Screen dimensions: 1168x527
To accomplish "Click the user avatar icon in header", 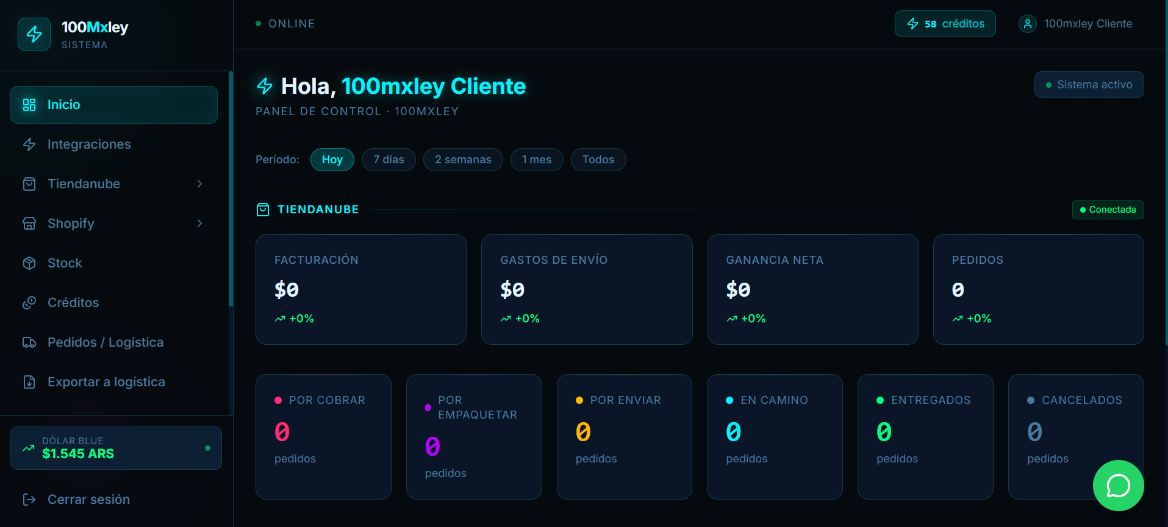I will pos(1028,24).
